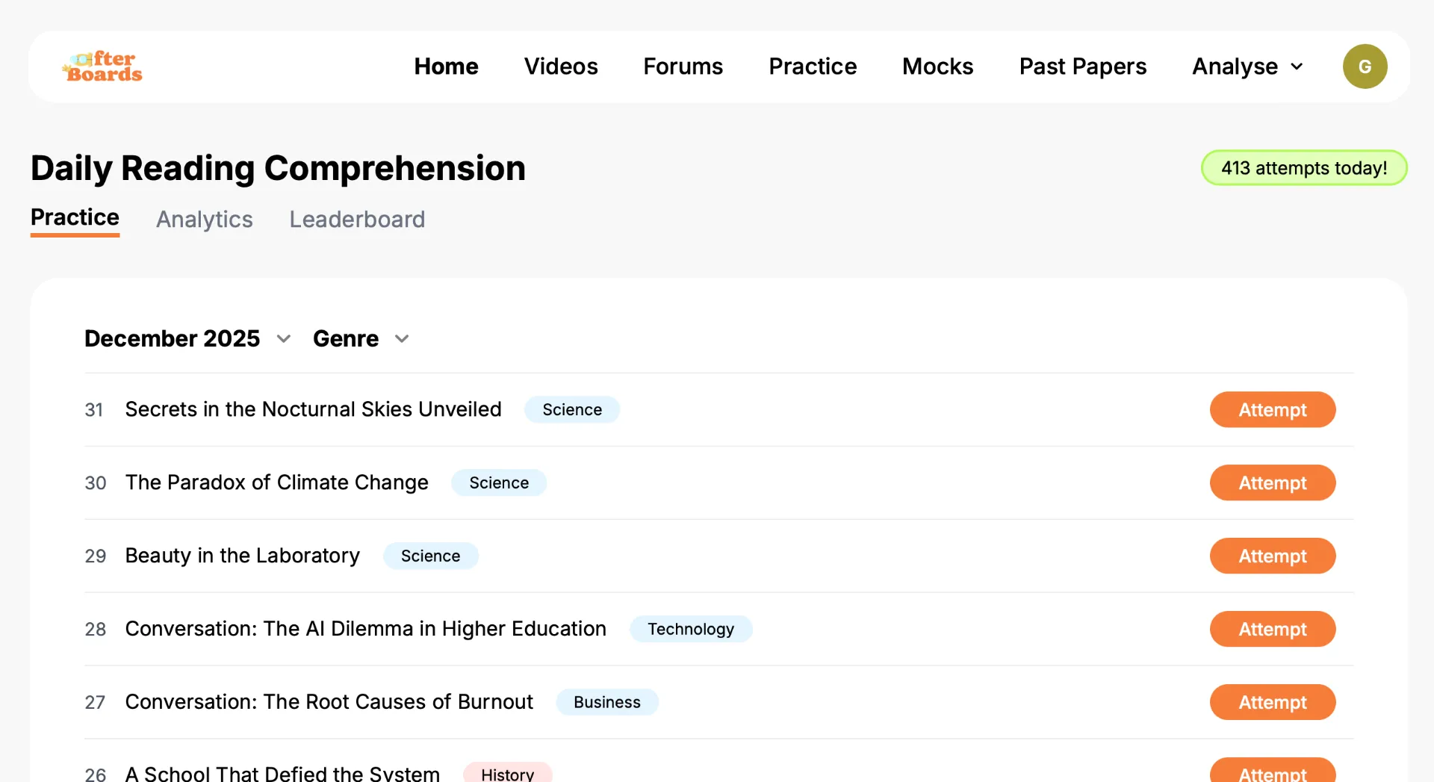Click the After Boards logo
1434x782 pixels.
102,66
